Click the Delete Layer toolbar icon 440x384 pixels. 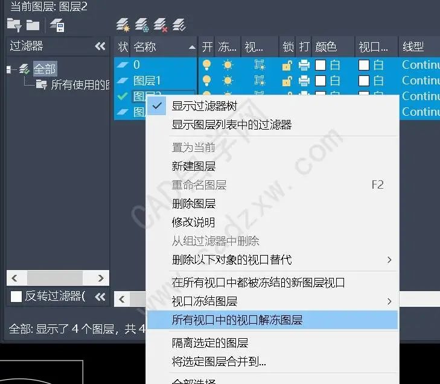click(x=161, y=25)
